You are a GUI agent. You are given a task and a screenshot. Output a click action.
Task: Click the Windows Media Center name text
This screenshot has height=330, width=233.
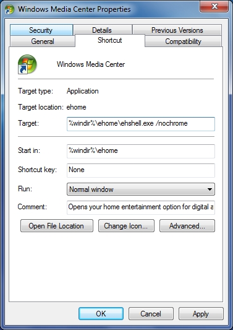tap(91, 64)
